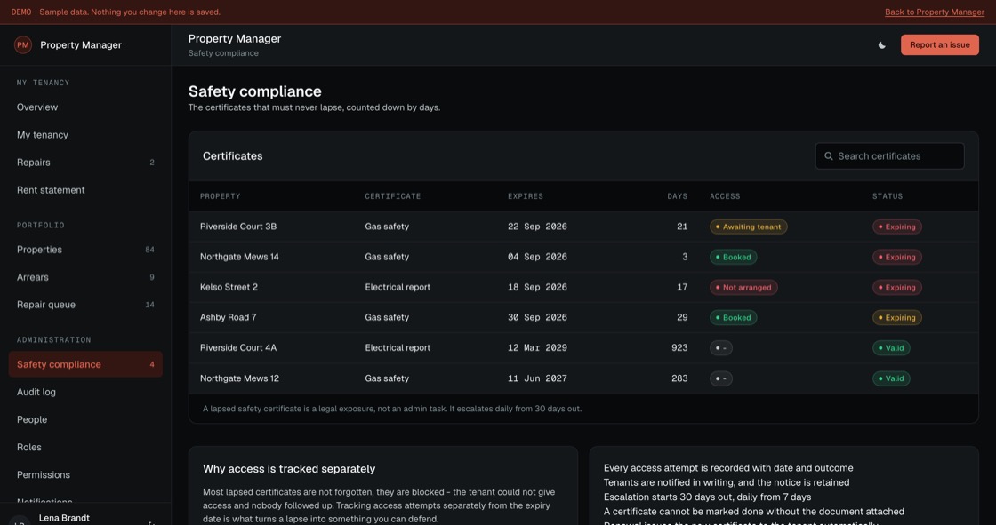This screenshot has height=525, width=996.
Task: Click Valid status for Riverside Court 4A
Action: coord(891,348)
